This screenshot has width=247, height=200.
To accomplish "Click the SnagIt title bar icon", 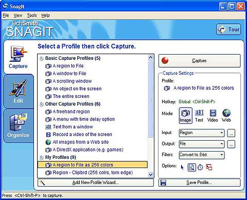I will (x=5, y=6).
